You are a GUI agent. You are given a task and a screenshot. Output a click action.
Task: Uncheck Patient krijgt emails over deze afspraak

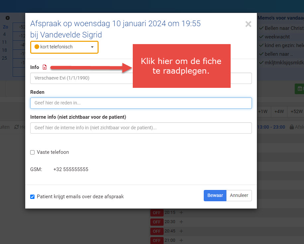click(33, 197)
